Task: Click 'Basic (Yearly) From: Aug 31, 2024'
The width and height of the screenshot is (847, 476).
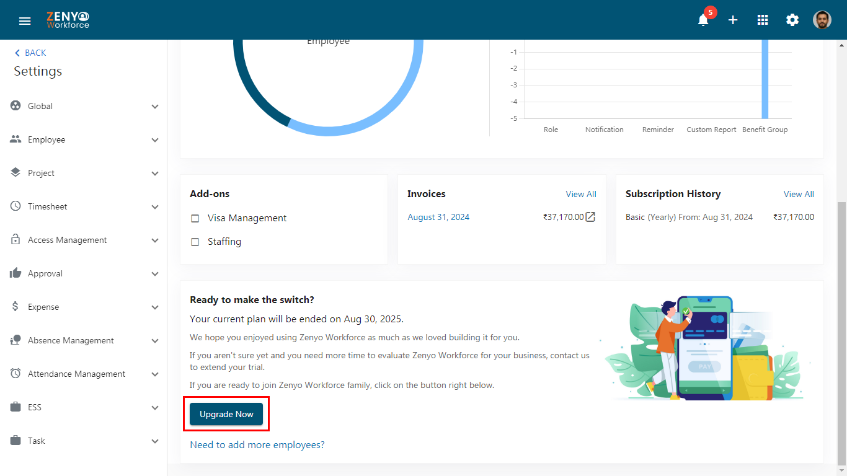Action: tap(689, 217)
